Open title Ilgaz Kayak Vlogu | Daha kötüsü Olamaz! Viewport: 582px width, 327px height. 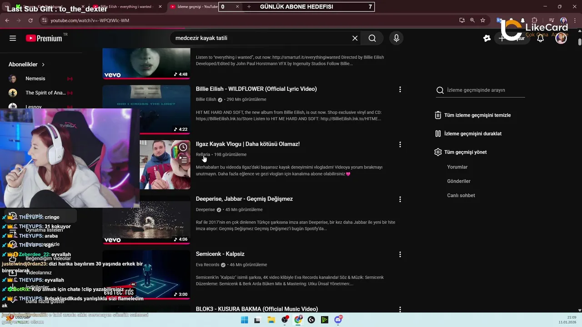click(x=248, y=144)
